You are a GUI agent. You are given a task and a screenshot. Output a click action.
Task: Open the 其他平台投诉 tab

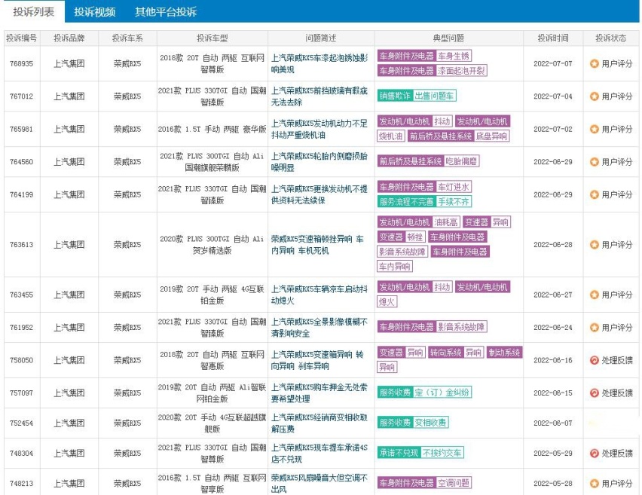click(x=166, y=11)
